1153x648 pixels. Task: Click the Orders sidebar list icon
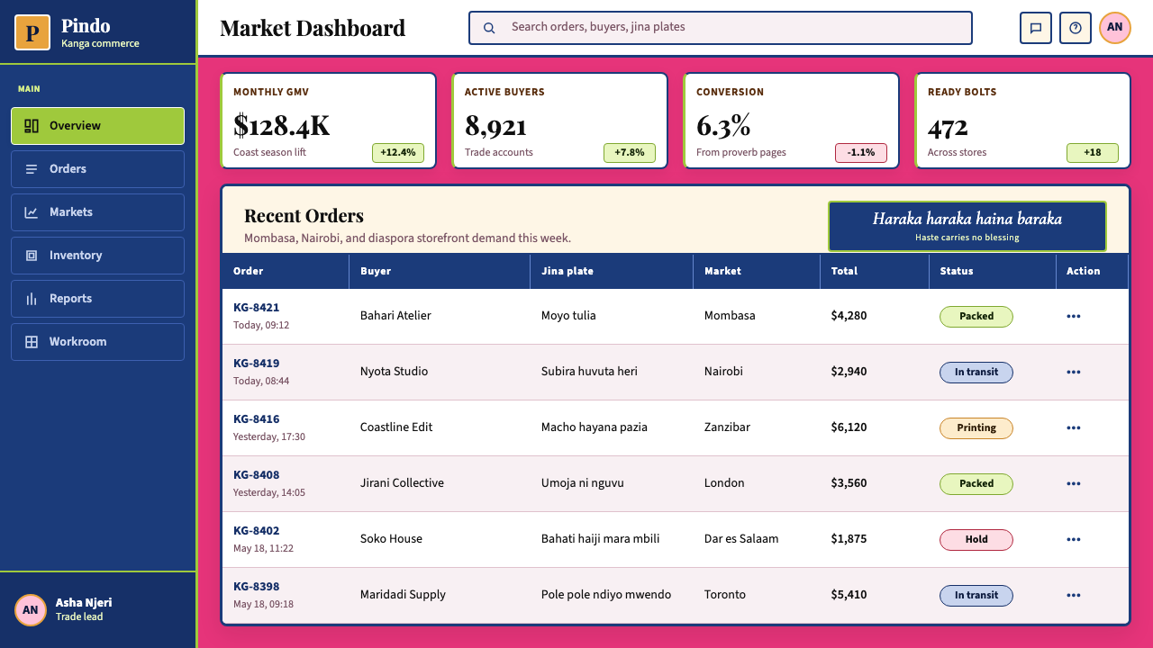coord(32,169)
